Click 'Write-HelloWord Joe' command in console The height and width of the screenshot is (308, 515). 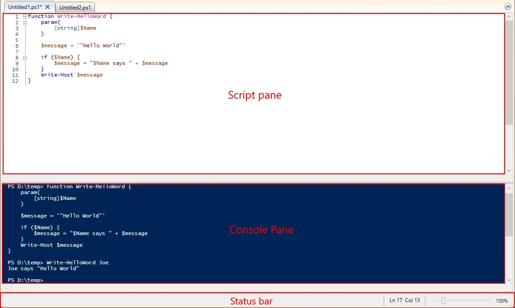tap(77, 263)
